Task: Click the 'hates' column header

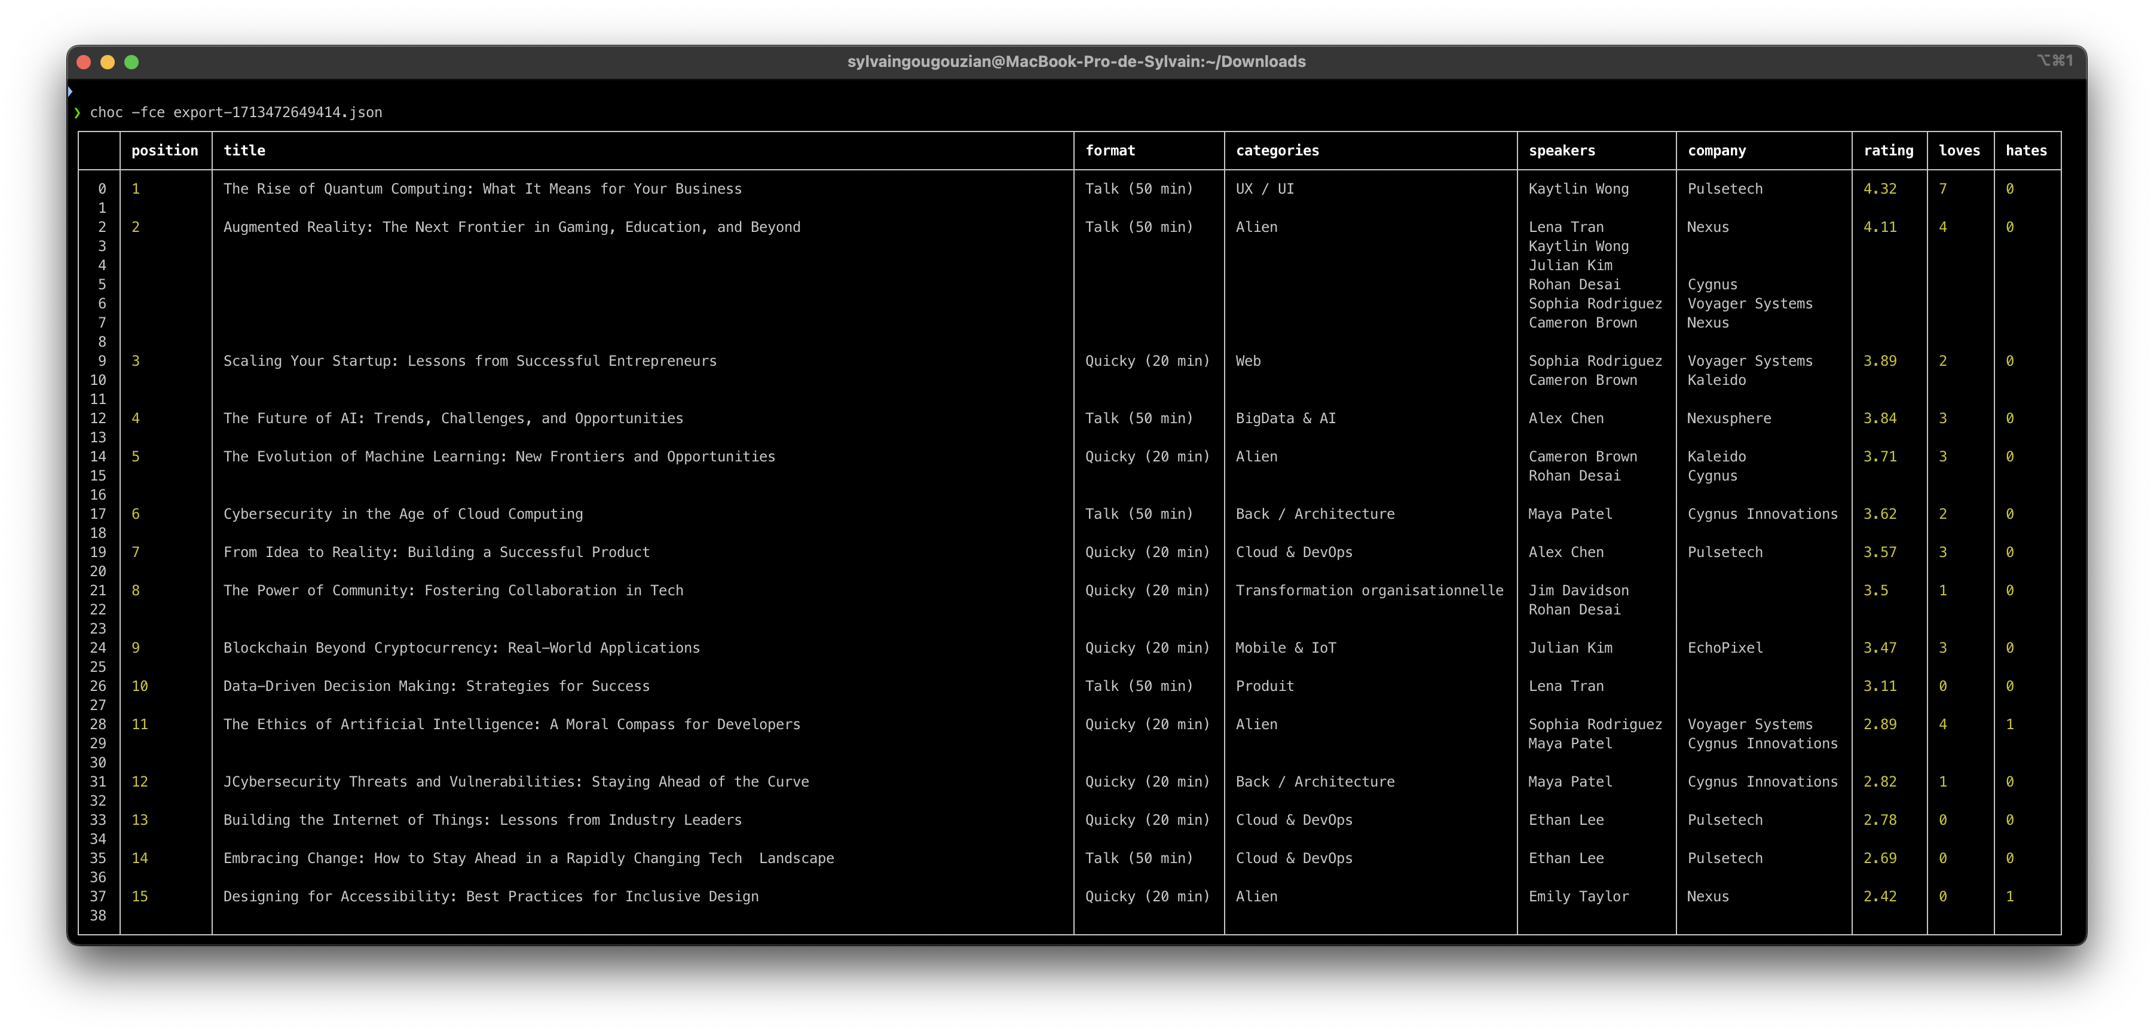Action: 2026,151
